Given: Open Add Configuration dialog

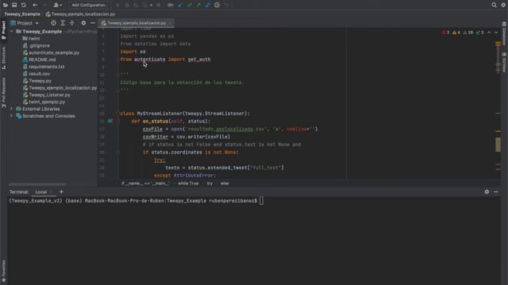Looking at the screenshot, I should (x=90, y=5).
